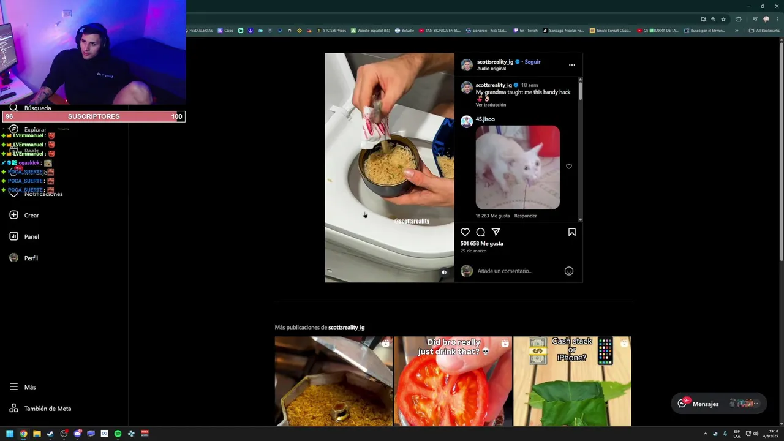Open the Windows Start menu

(x=10, y=434)
